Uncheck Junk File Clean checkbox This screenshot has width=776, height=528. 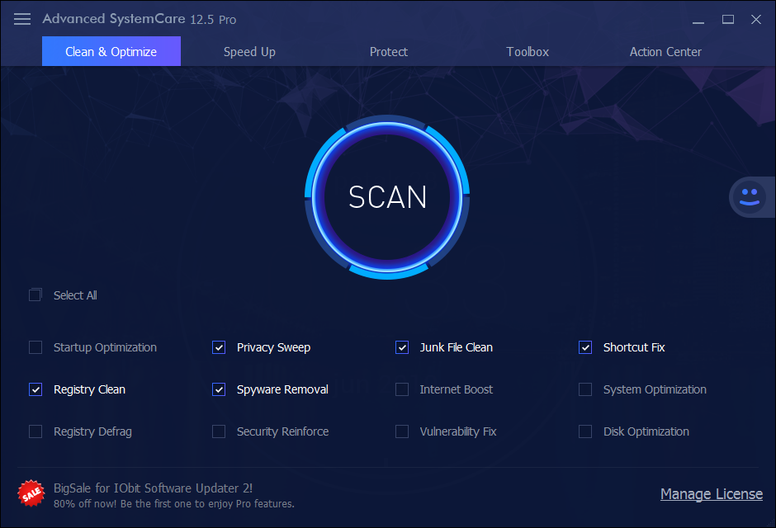[x=402, y=347]
